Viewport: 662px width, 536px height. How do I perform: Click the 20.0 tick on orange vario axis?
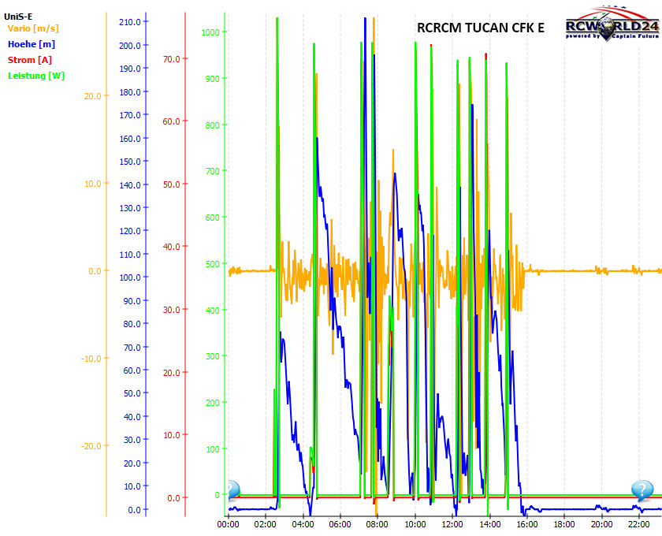pos(91,96)
